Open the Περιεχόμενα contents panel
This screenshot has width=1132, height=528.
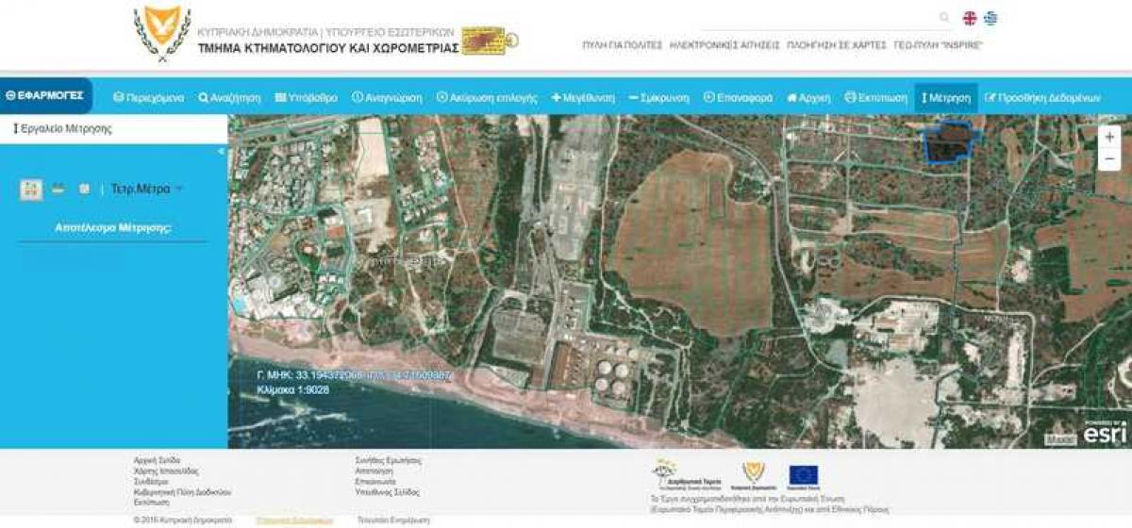coord(148,97)
